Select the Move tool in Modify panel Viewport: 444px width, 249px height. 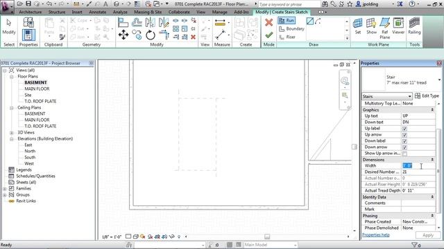pyautogui.click(x=123, y=35)
